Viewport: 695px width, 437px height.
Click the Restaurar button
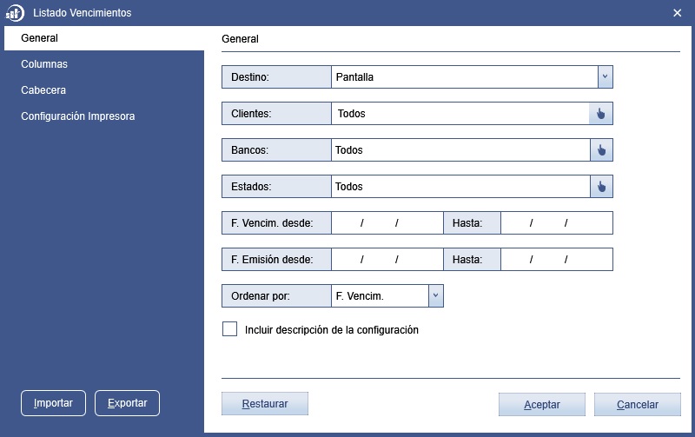[x=265, y=403]
